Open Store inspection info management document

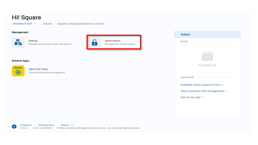[202, 91]
